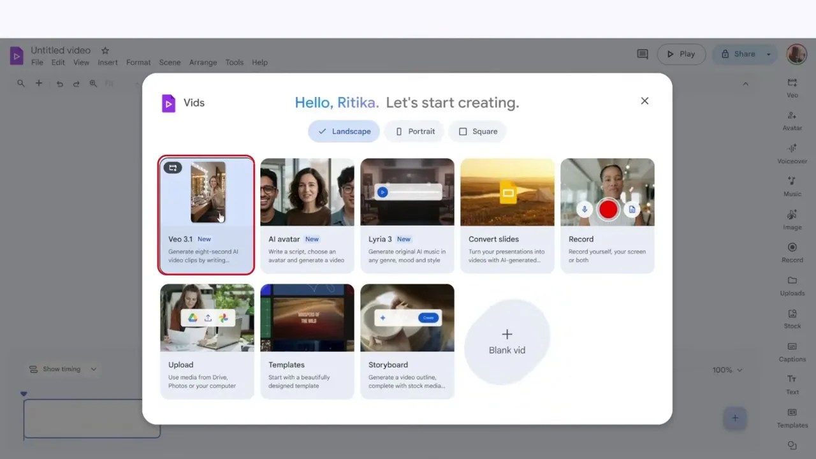Choose the Record card
Screen dimensions: 816x459
[607, 215]
